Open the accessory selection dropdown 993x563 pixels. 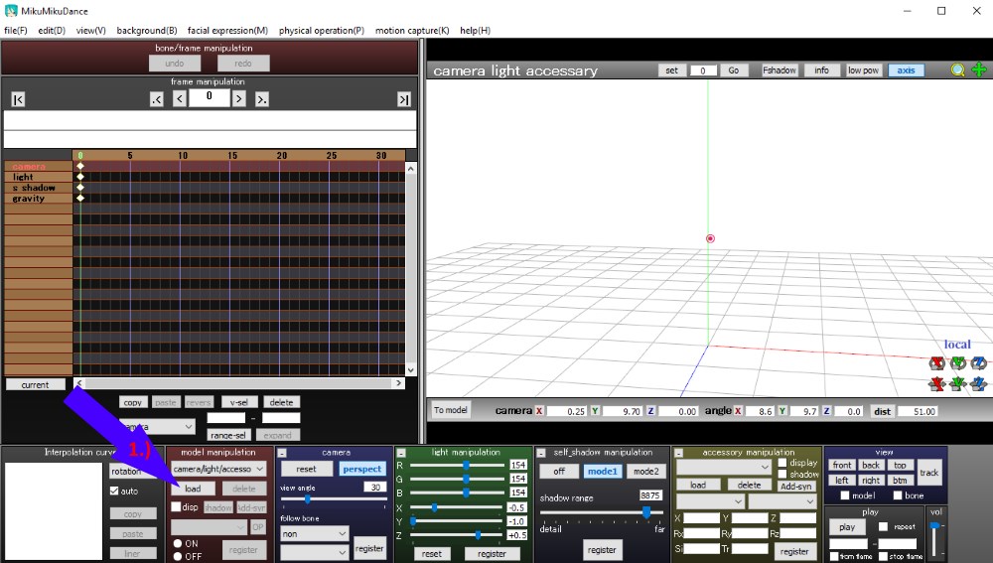click(x=723, y=467)
